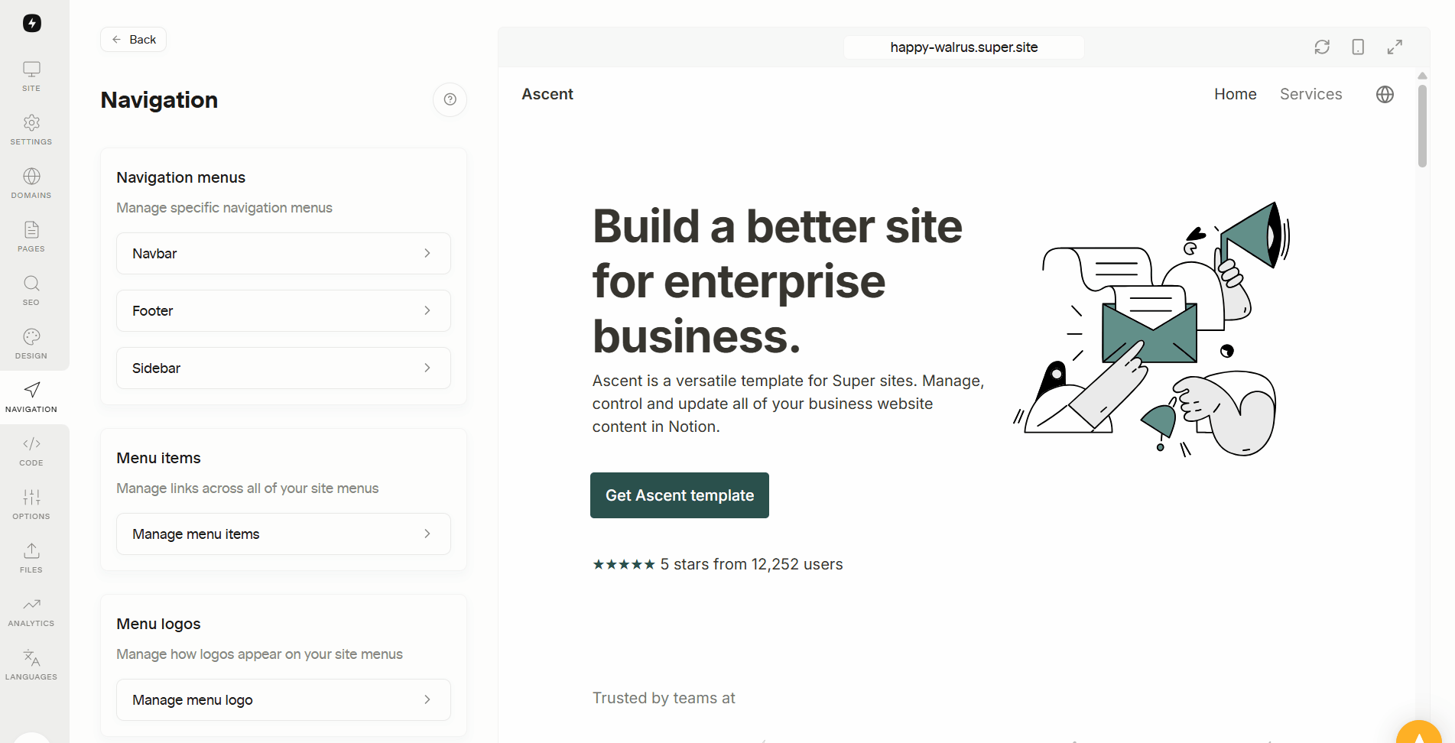Switch preview to mobile device view
Screen dimensions: 1455x743
point(1358,47)
